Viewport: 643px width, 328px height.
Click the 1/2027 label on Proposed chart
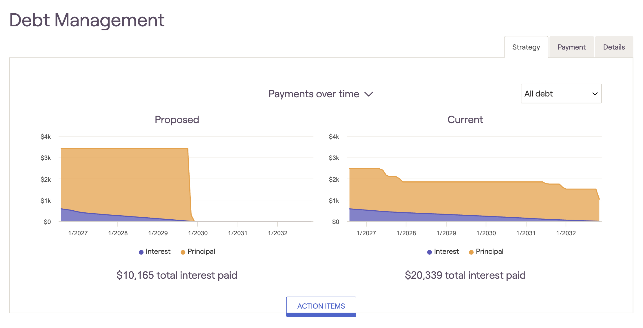pyautogui.click(x=78, y=233)
